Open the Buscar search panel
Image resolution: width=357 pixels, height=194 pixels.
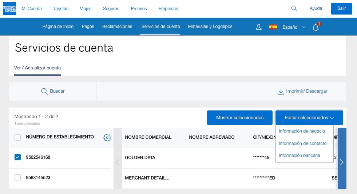click(x=53, y=91)
